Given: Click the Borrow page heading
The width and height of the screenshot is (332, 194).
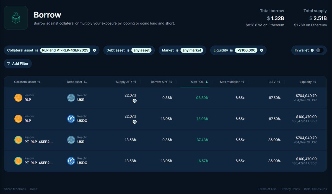Looking at the screenshot, I should 47,14.
